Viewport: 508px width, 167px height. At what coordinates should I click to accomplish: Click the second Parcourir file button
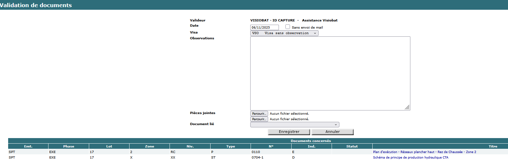(x=259, y=119)
